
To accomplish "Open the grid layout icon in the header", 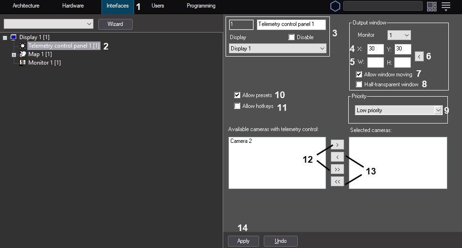I will (432, 6).
